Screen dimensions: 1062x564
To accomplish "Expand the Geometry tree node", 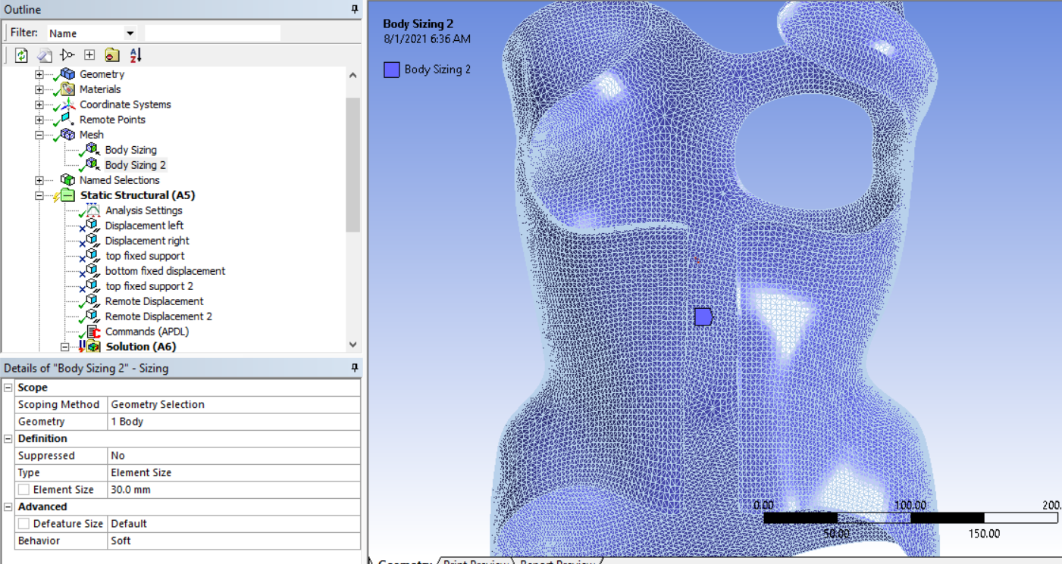I will tap(39, 74).
